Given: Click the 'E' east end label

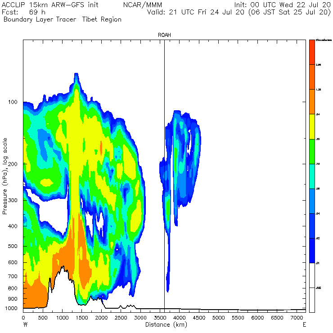Looking at the screenshot, I should coord(304,325).
